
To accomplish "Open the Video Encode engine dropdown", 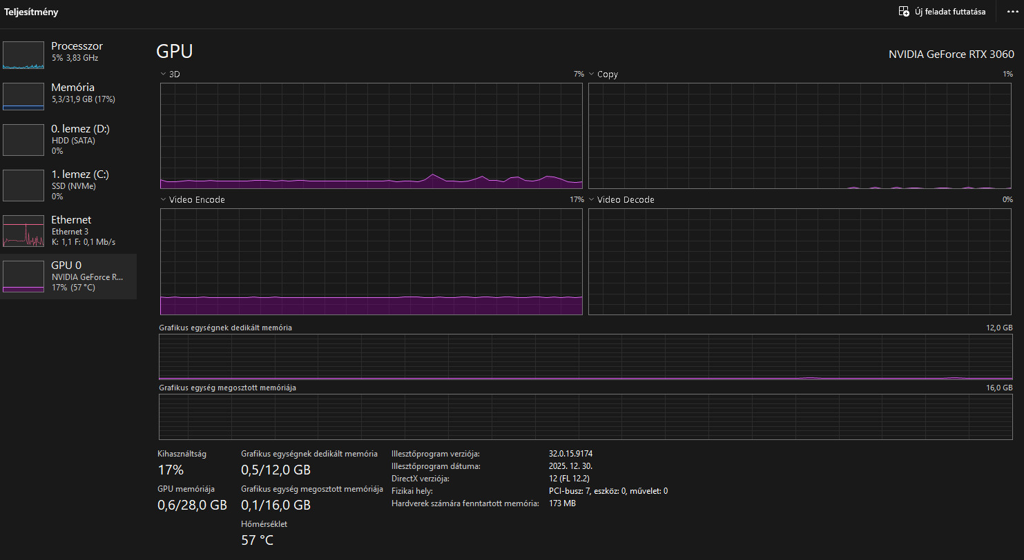I will (163, 199).
